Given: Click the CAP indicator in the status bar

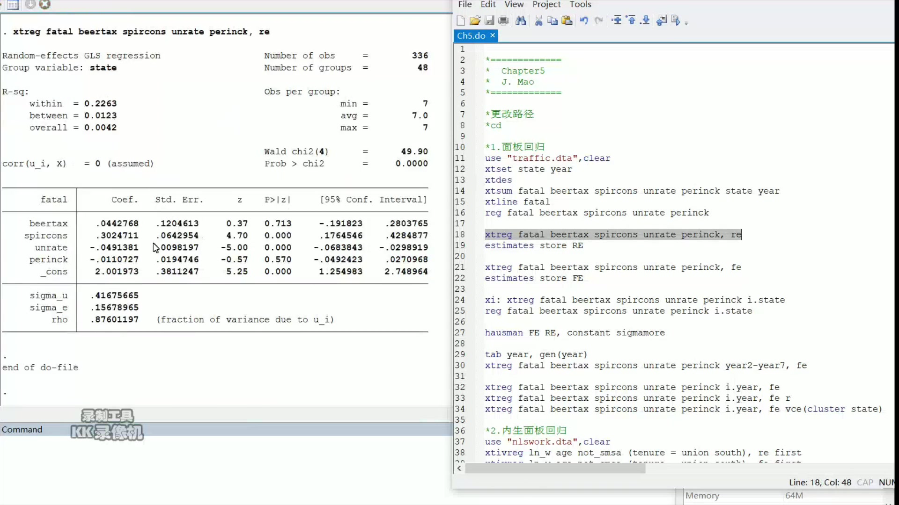Looking at the screenshot, I should pos(865,483).
